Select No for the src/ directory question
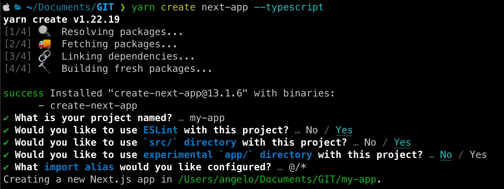Viewport: 504px width, 189px height. click(x=370, y=142)
